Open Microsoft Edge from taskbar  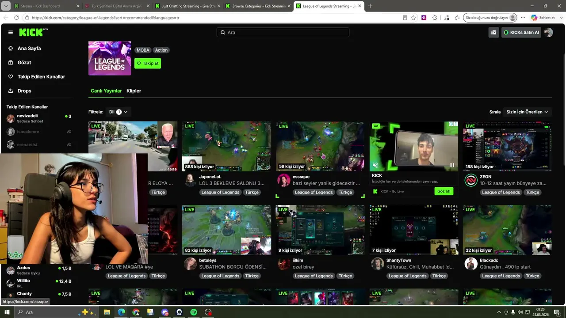tap(121, 312)
